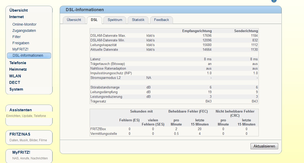
Task: Select the DSL tab
Action: 94,20
